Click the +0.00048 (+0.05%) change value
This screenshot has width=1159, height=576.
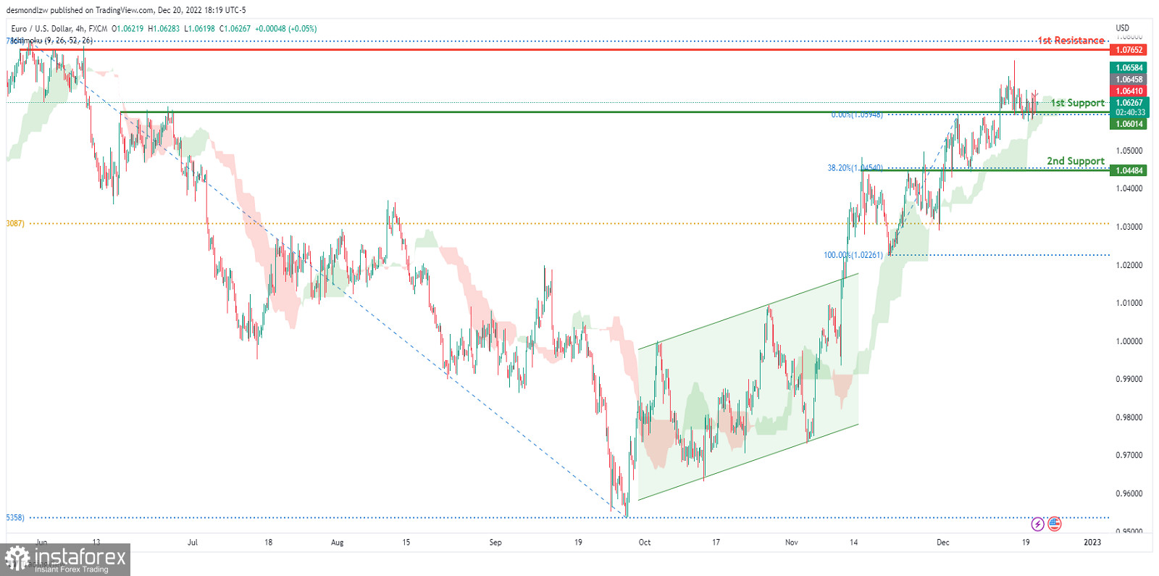point(286,29)
